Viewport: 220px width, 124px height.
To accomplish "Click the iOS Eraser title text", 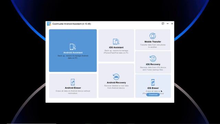I will coord(153,88).
